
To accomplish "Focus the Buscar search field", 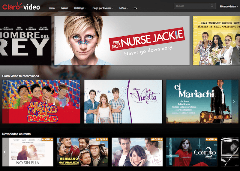I will (195, 6).
